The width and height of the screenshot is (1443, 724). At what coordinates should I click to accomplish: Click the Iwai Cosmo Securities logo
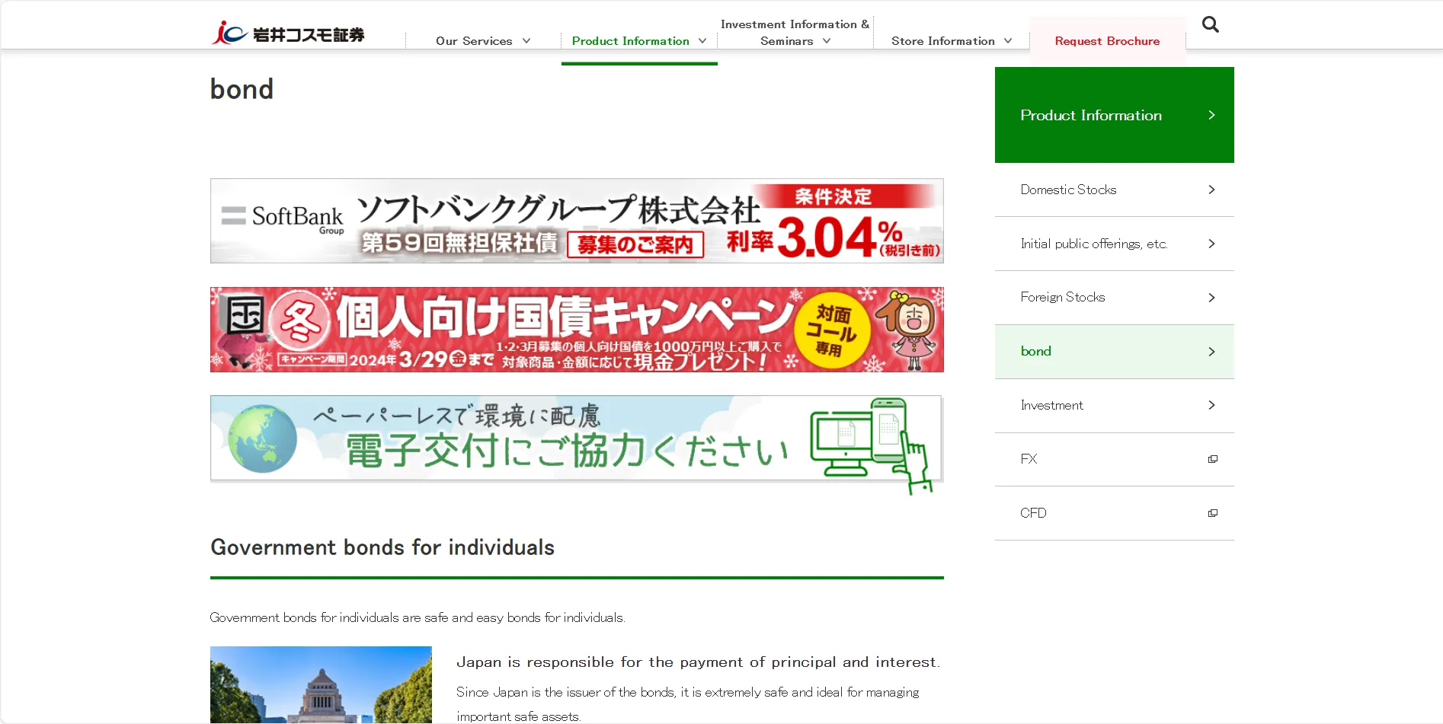pyautogui.click(x=288, y=33)
